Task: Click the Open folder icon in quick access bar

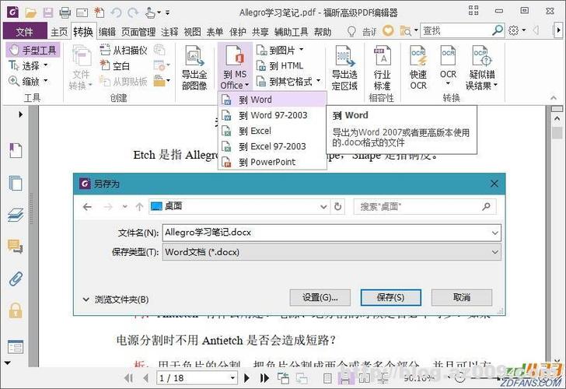Action: 30,13
